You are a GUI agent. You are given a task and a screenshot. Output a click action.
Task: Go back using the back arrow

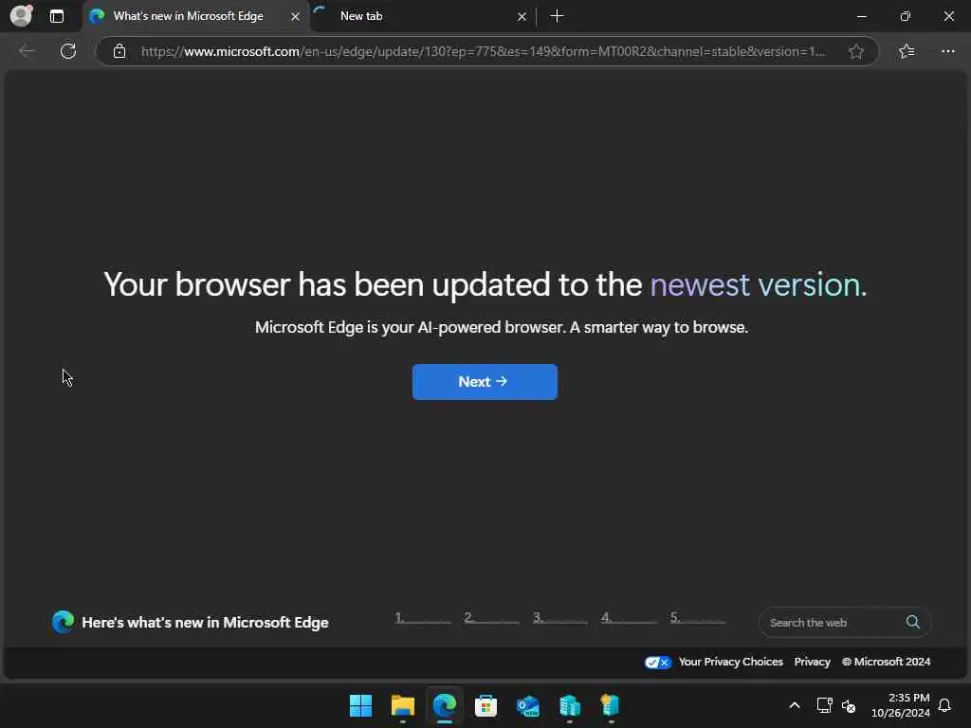(x=27, y=51)
